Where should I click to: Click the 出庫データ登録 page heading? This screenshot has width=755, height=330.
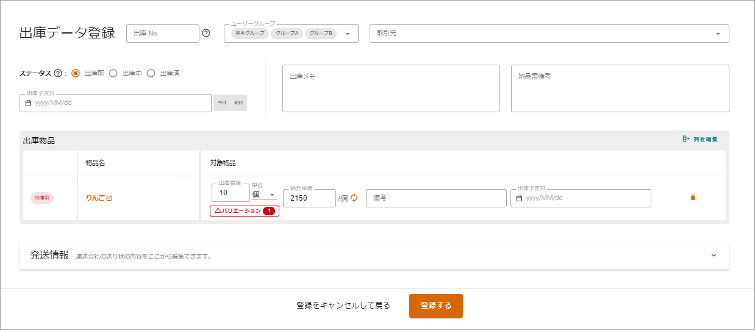click(67, 34)
